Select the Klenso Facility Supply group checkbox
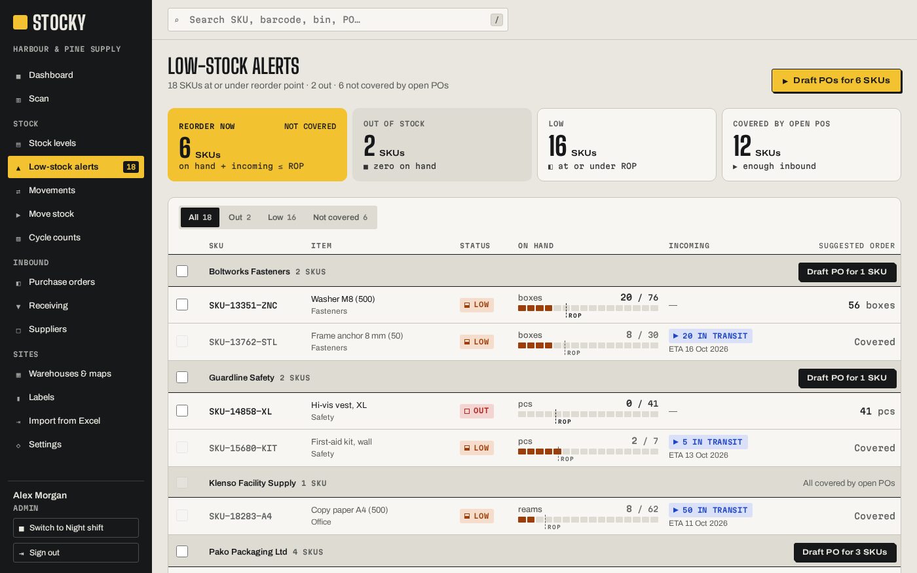 tap(182, 483)
